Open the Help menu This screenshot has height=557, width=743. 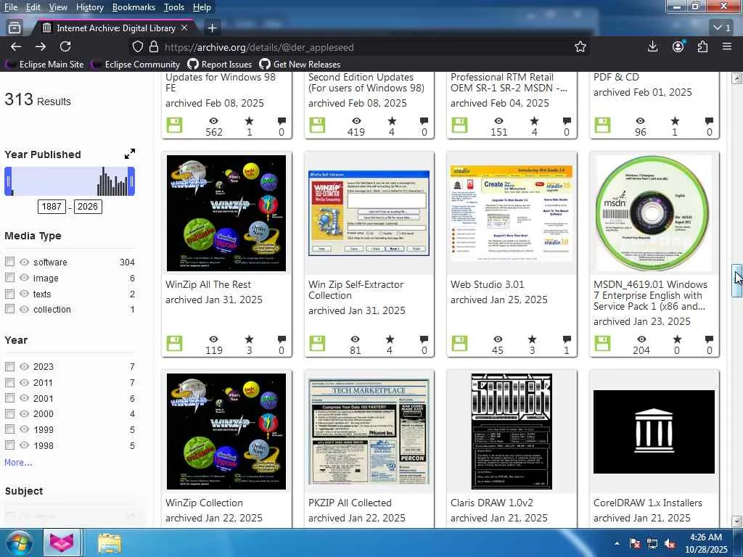(x=202, y=7)
